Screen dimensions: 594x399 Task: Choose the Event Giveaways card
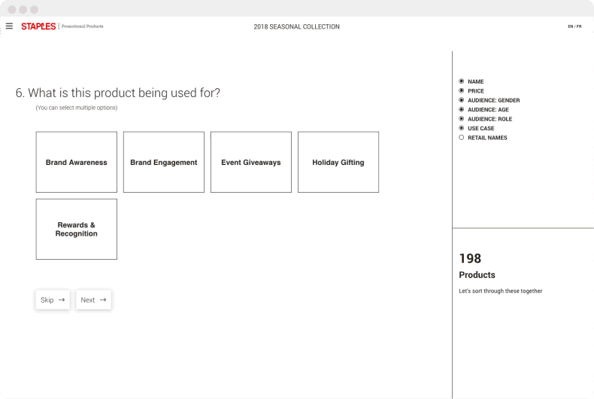pos(251,162)
